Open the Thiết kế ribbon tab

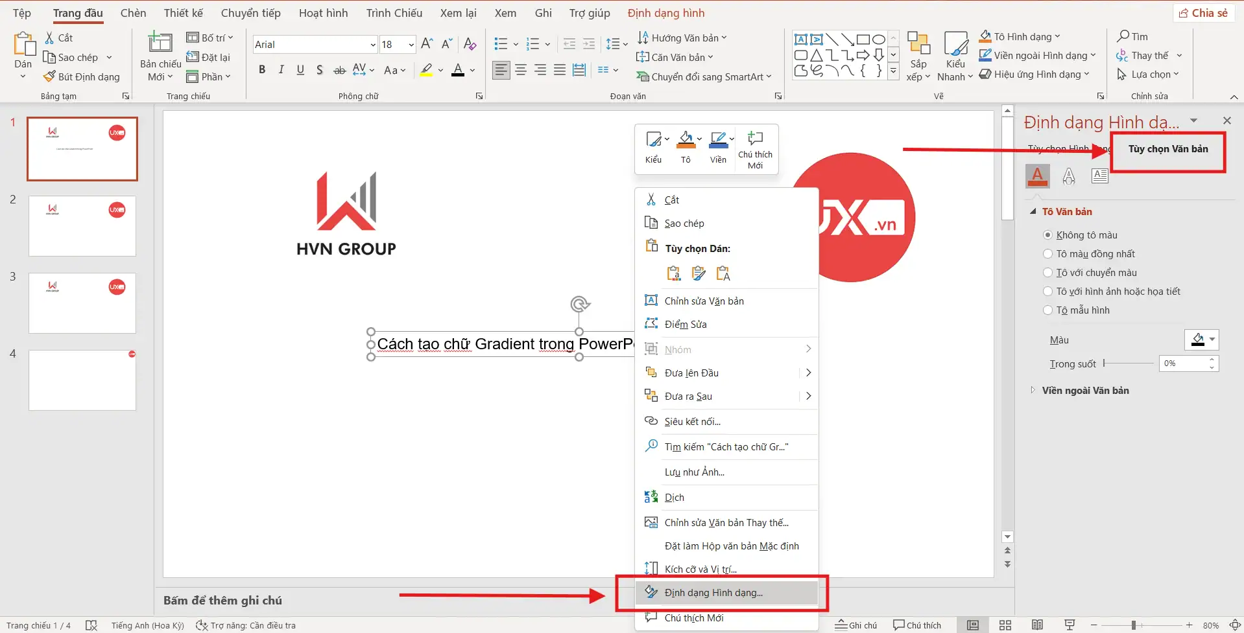[x=183, y=13]
